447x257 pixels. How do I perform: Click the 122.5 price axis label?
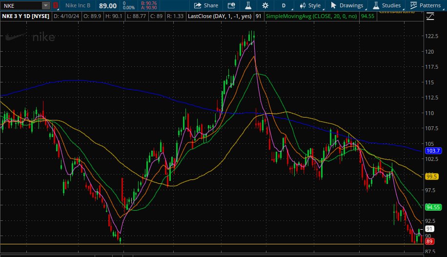pyautogui.click(x=431, y=36)
